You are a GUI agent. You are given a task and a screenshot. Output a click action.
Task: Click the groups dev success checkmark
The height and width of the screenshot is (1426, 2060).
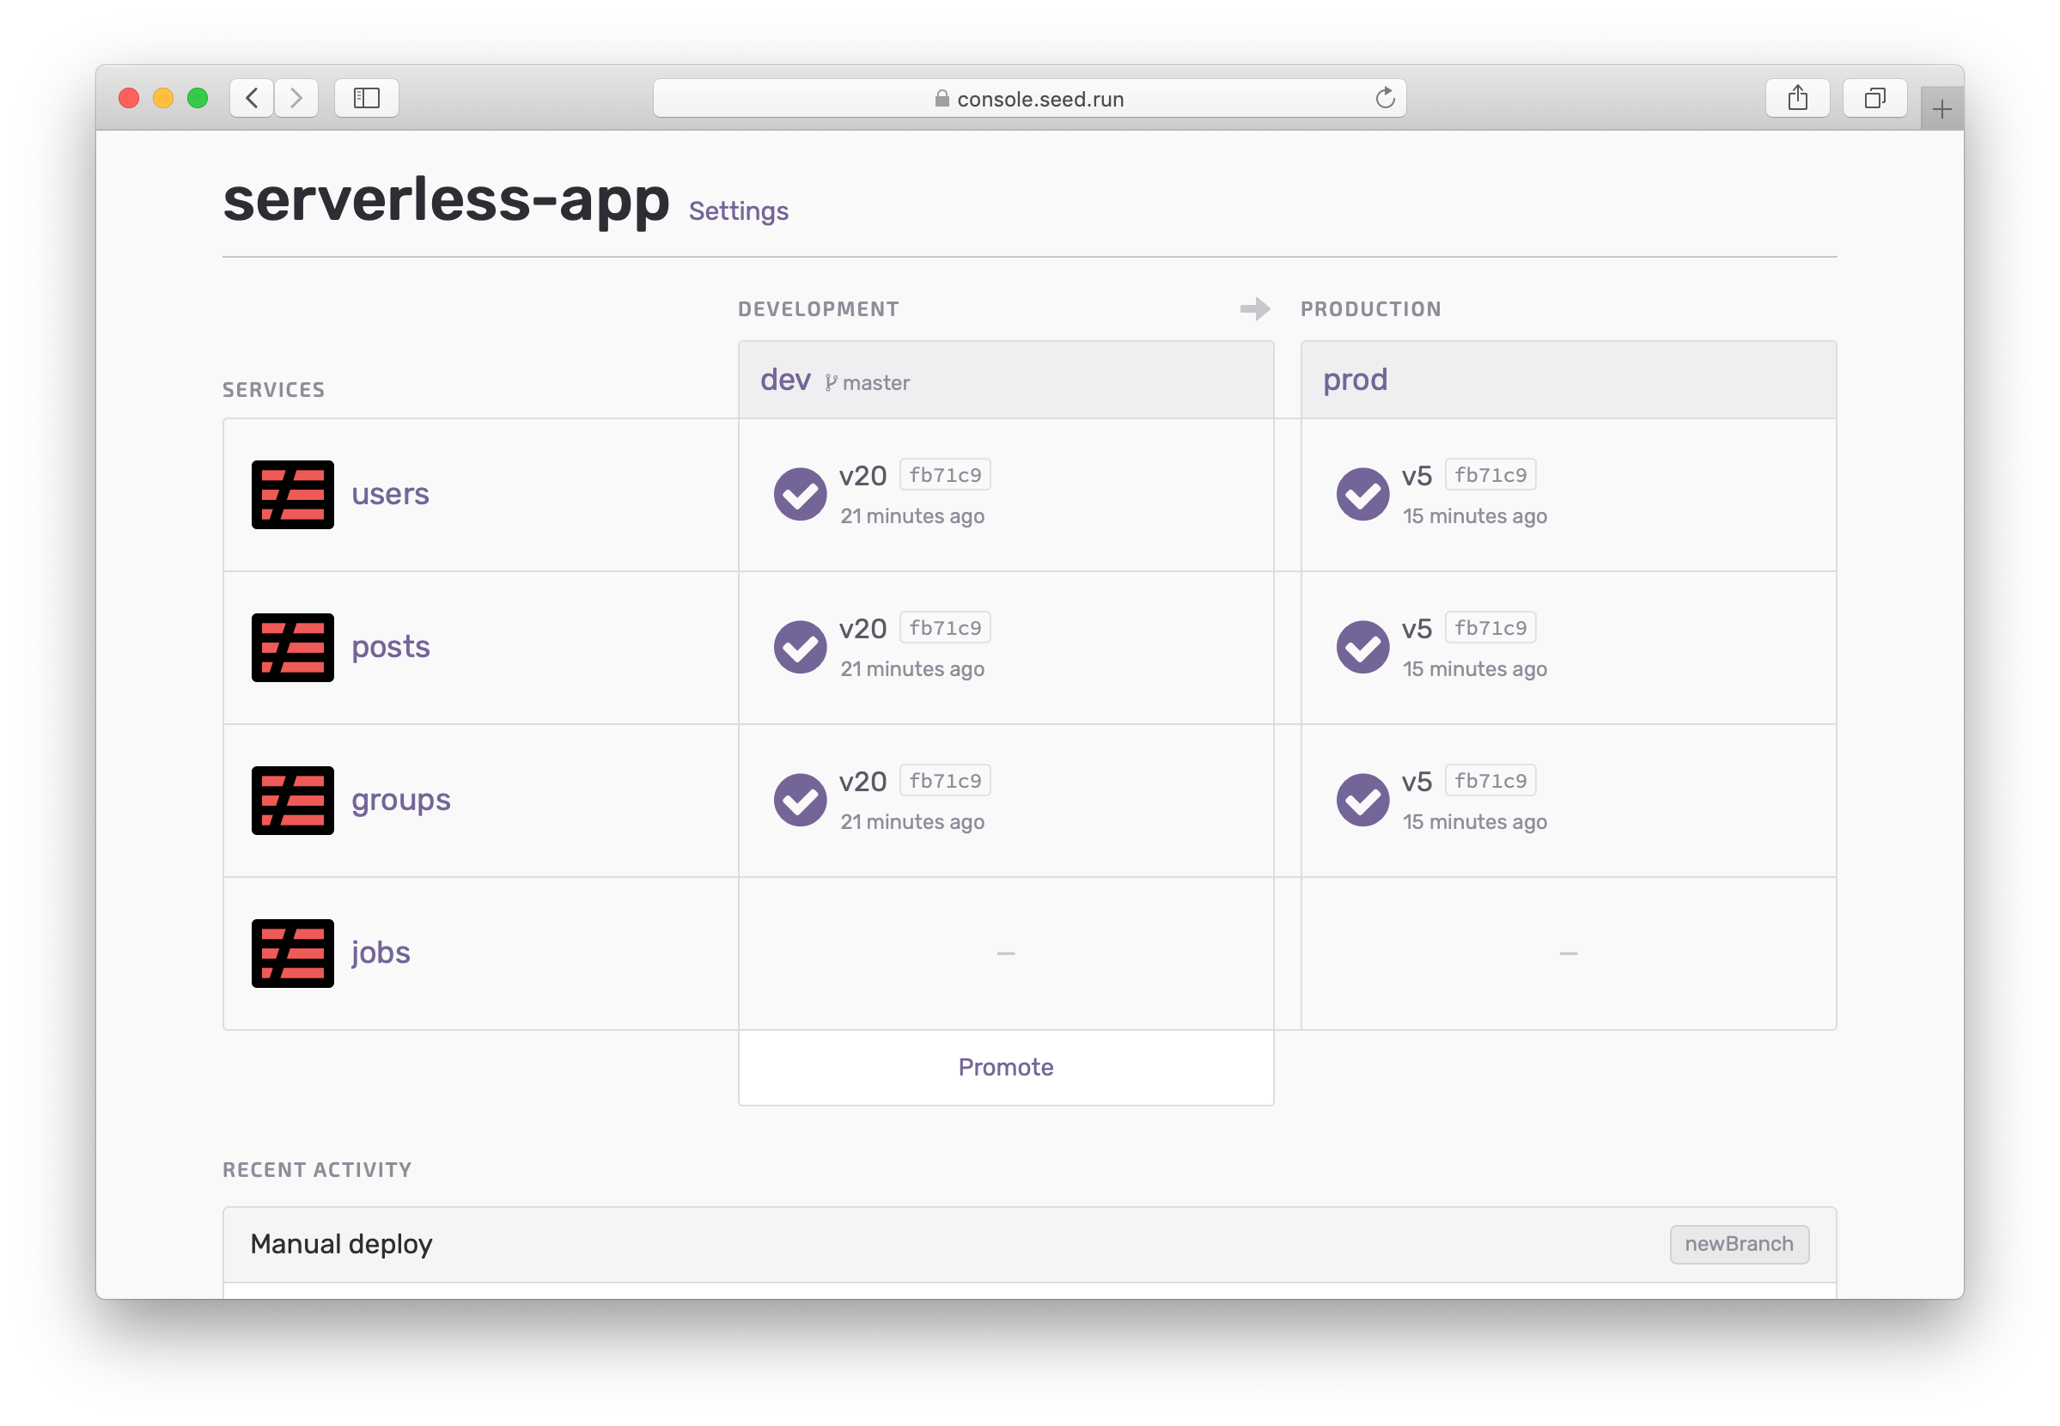[800, 800]
